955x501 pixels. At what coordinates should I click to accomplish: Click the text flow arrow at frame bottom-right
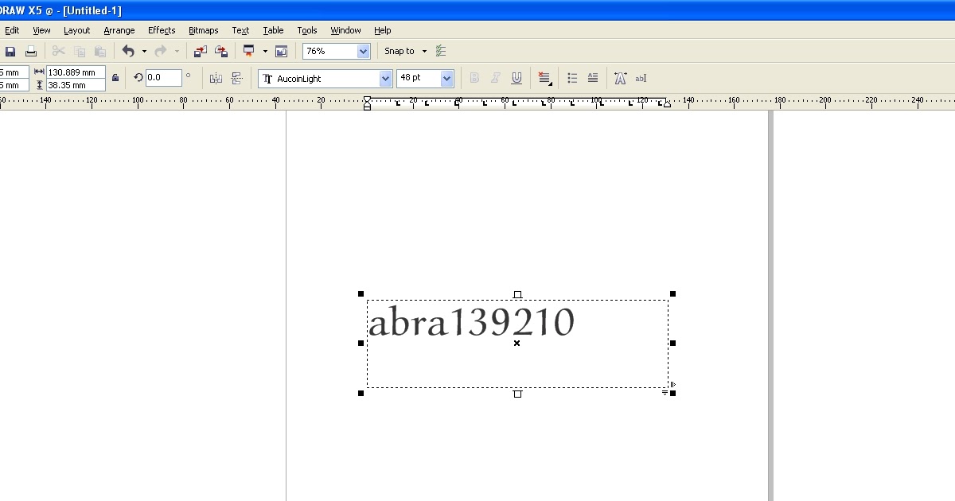[x=665, y=393]
